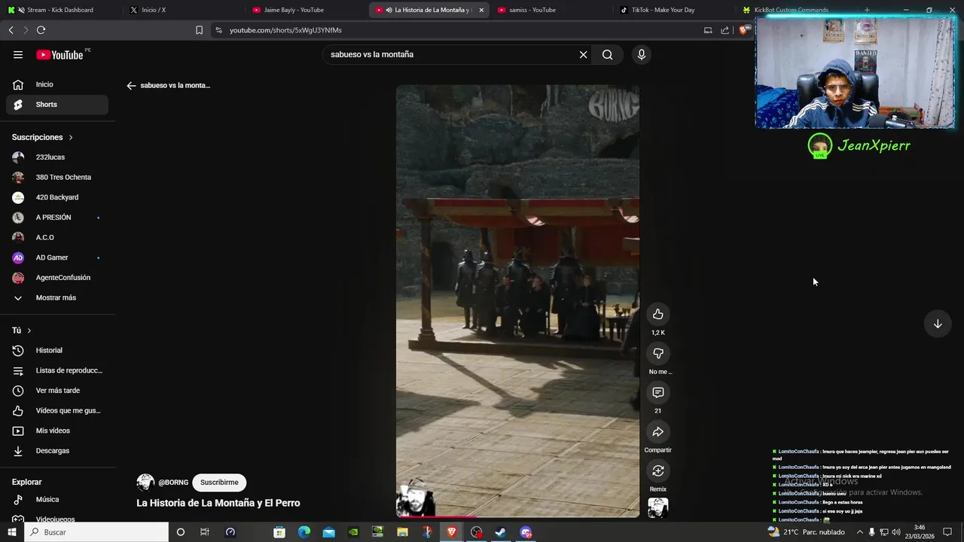This screenshot has height=542, width=964.
Task: Go to Inicio in sidebar
Action: tap(57, 84)
